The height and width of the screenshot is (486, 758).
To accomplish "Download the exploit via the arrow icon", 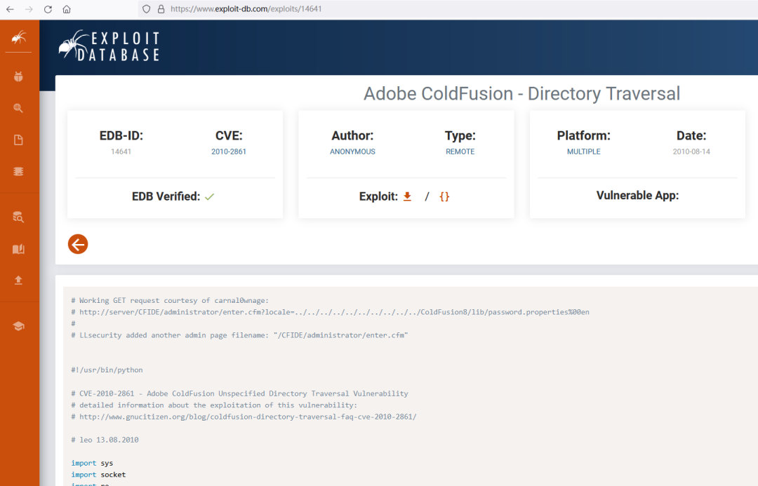I will 407,196.
